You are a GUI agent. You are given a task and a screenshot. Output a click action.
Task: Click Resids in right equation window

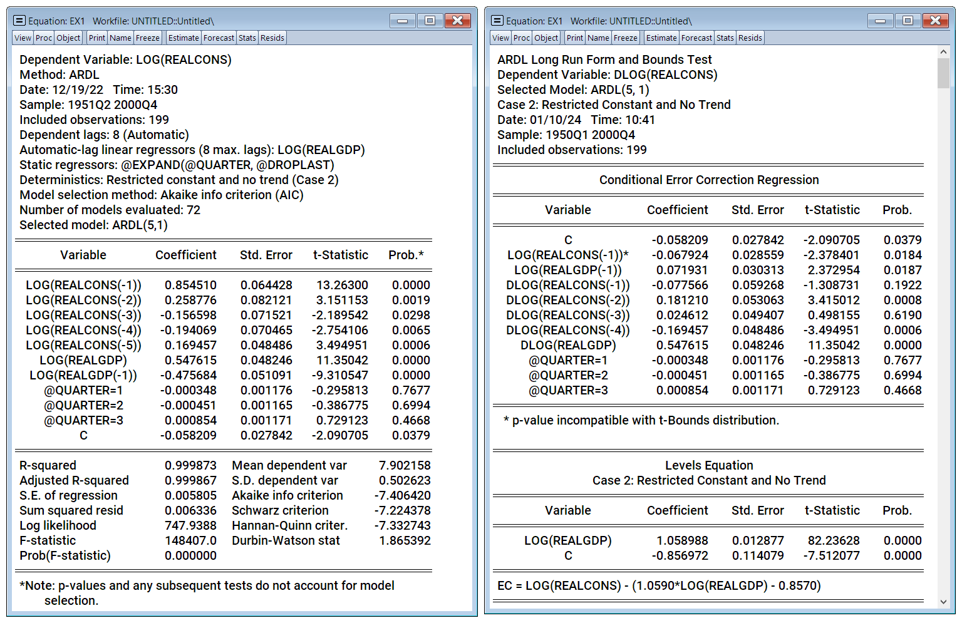tap(750, 38)
